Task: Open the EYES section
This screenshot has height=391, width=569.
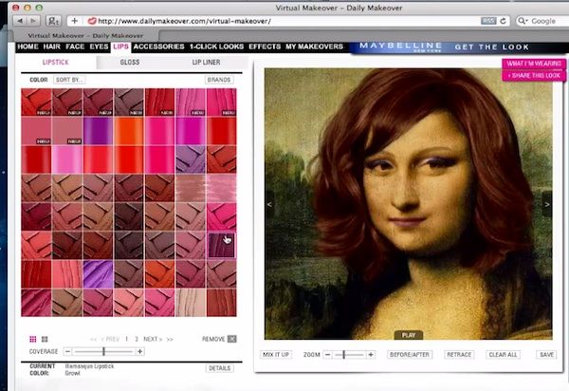Action: click(x=99, y=47)
